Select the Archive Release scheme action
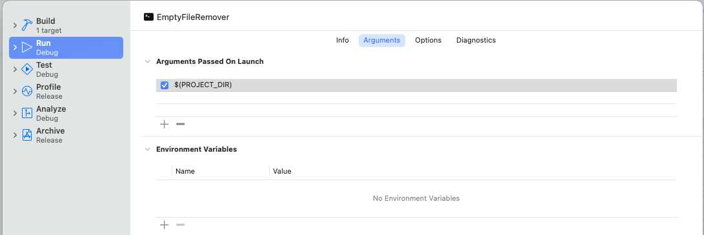This screenshot has width=704, height=235. 66,135
